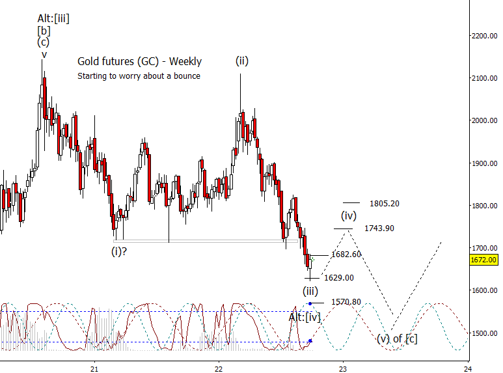The width and height of the screenshot is (503, 373).
Task: Click the blue dot on lower dashed line
Action: 310,340
